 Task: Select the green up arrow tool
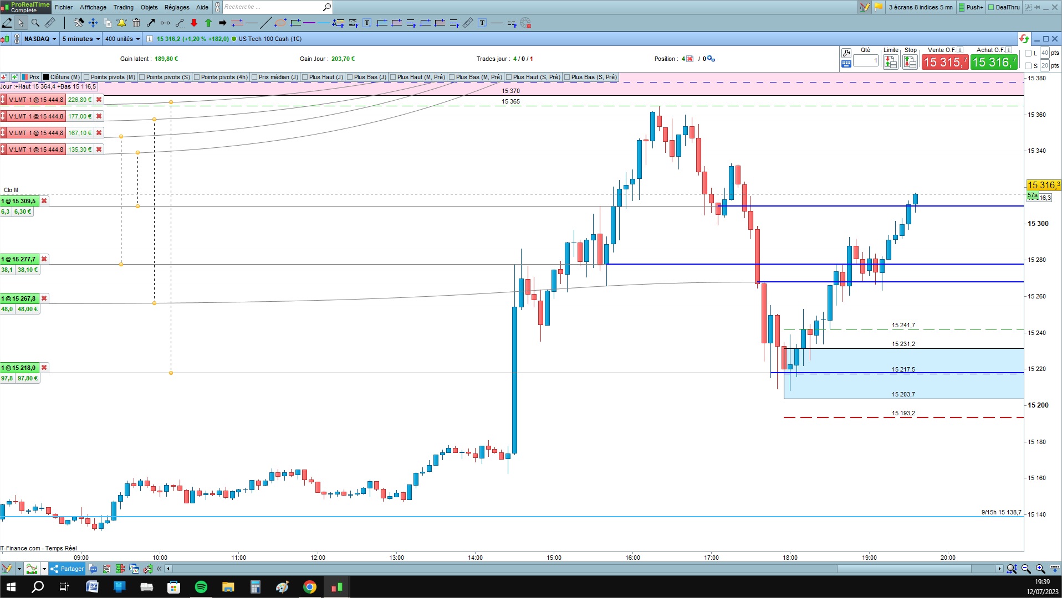[208, 23]
